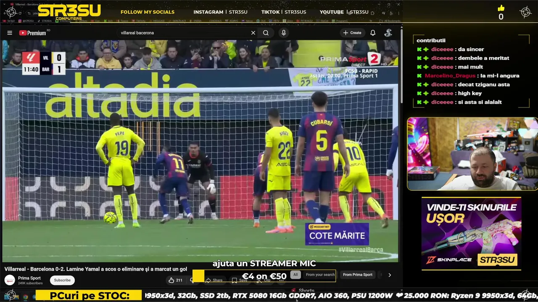The height and width of the screenshot is (302, 538).
Task: Click the magnifier search button
Action: point(266,33)
